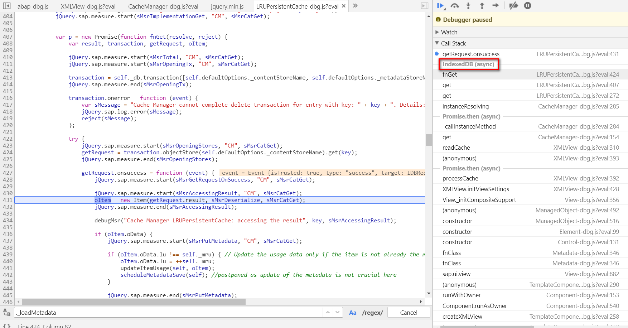The width and height of the screenshot is (628, 328).
Task: Resume script execution with the play icon
Action: (x=440, y=6)
